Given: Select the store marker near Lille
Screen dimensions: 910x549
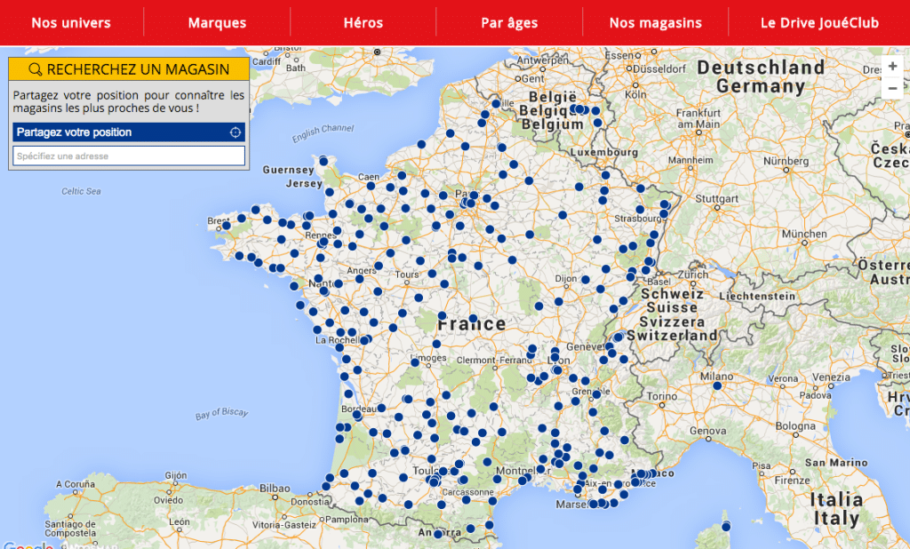Looking at the screenshot, I should pos(496,104).
